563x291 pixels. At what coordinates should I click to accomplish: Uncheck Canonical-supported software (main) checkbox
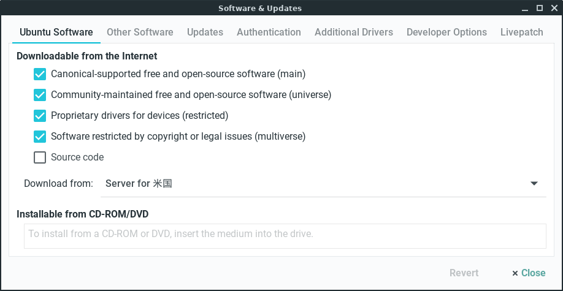coord(40,74)
